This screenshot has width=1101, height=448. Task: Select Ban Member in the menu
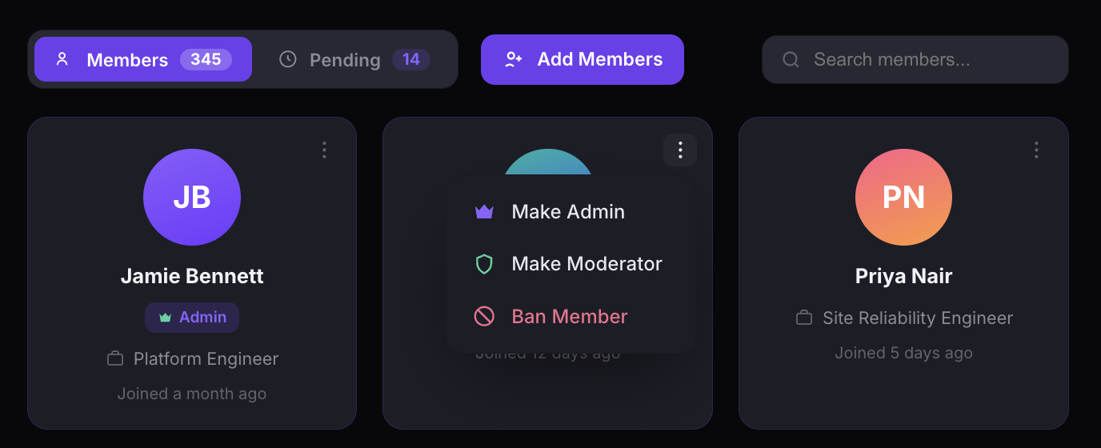click(571, 316)
